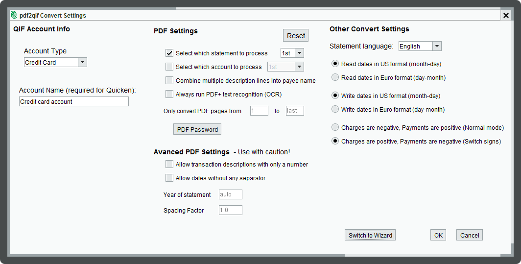
Task: Open the PDF Password dialog
Action: (x=197, y=129)
